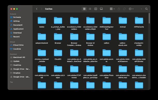Select the Browser Complet...i Andrea folder
The height and width of the screenshot is (100, 158).
(x=74, y=37)
